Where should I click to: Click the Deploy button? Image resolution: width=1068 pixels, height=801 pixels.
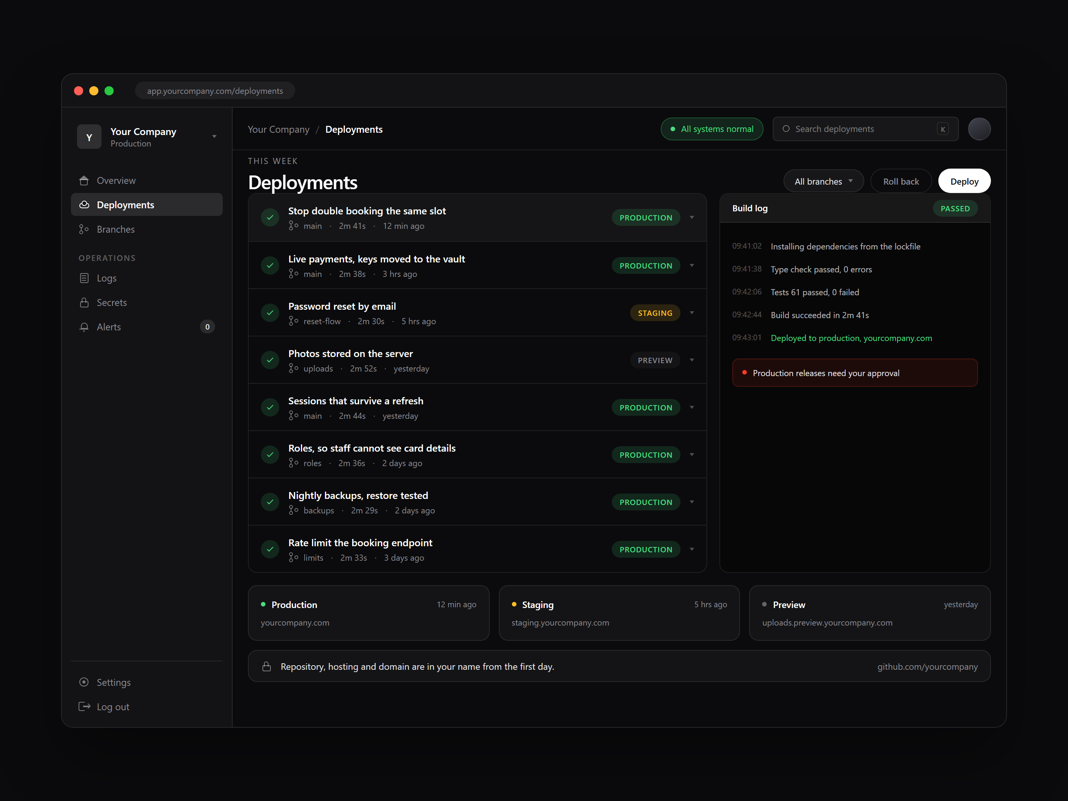pos(964,182)
